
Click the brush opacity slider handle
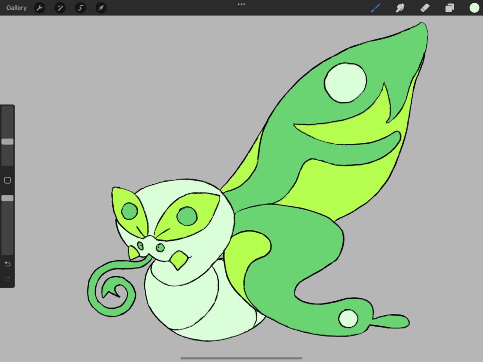tap(8, 198)
